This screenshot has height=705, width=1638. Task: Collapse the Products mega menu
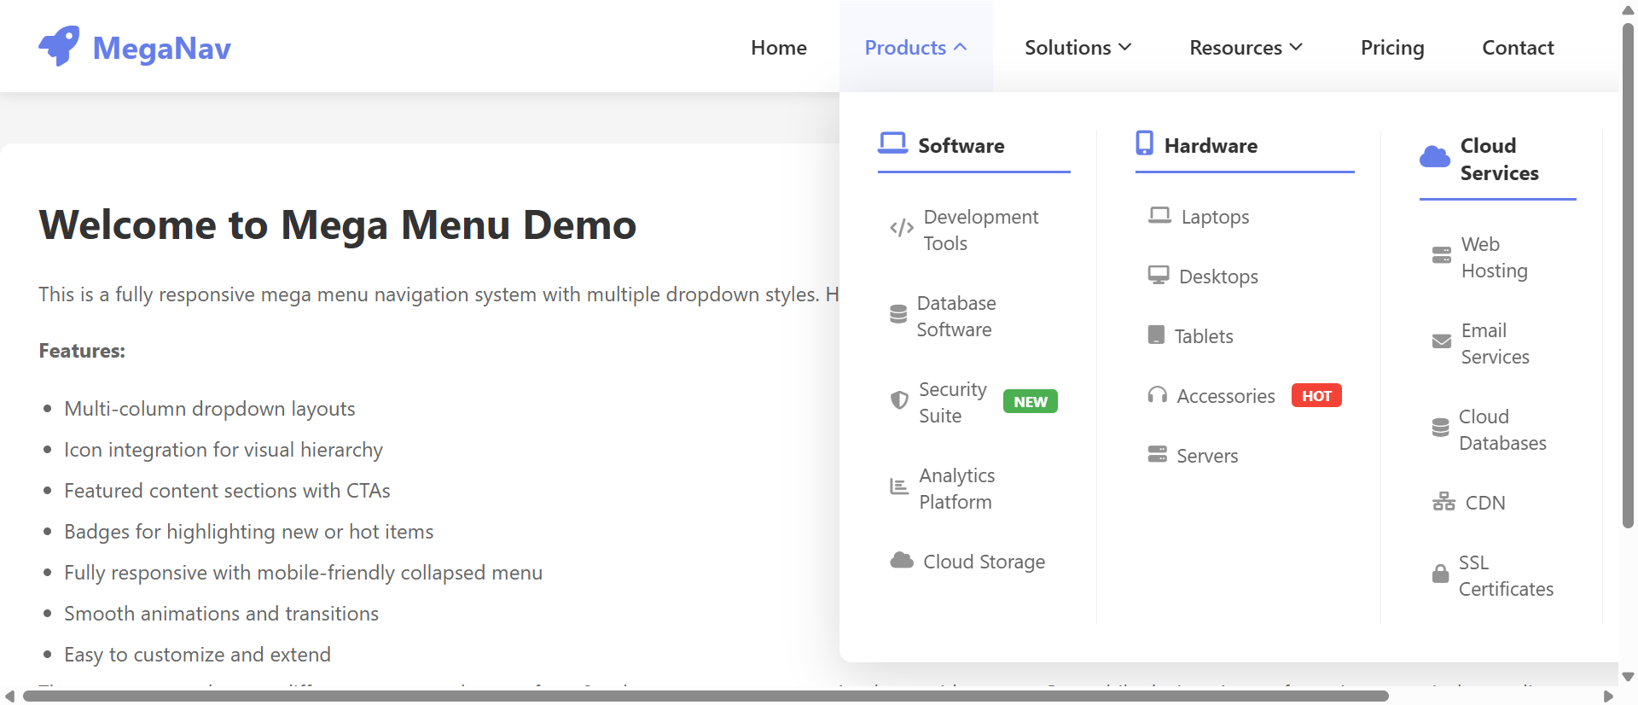pos(915,48)
